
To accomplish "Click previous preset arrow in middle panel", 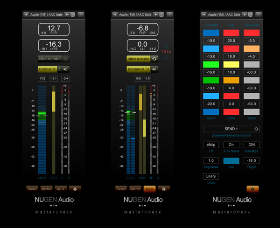I will pos(115,14).
